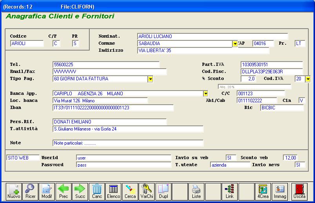Image resolution: width=315 pixels, height=203 pixels.
Task: Click the Cin field containing V
Action: coord(302,100)
